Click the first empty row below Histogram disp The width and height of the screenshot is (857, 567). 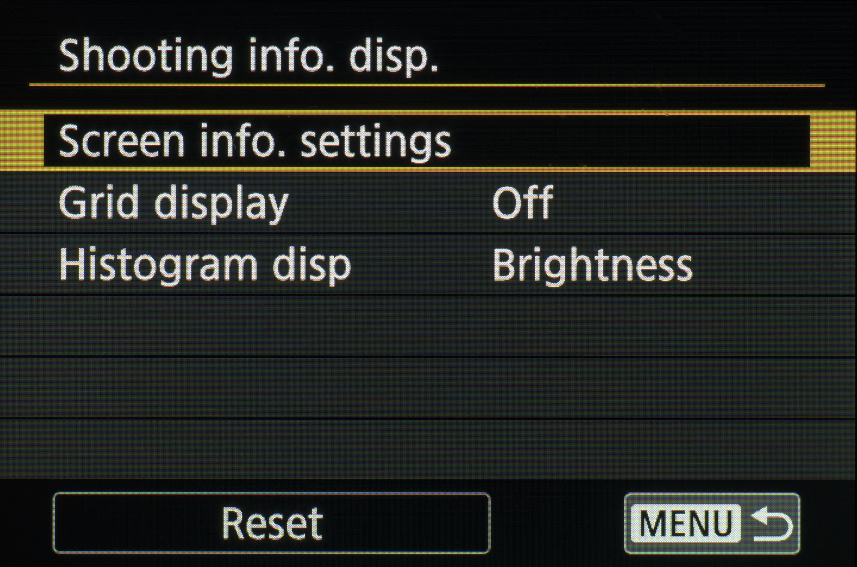428,326
